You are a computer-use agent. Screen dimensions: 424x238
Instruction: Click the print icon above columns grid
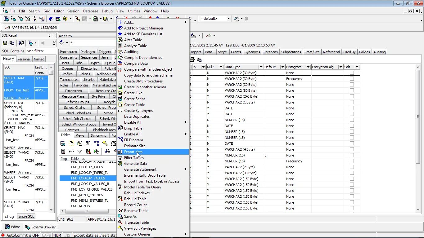point(192,59)
